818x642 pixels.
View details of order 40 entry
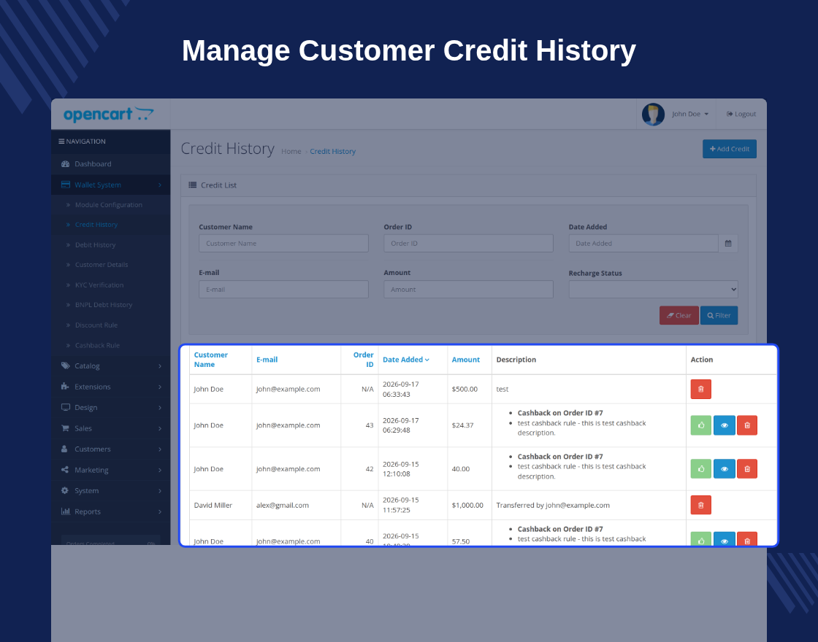724,539
